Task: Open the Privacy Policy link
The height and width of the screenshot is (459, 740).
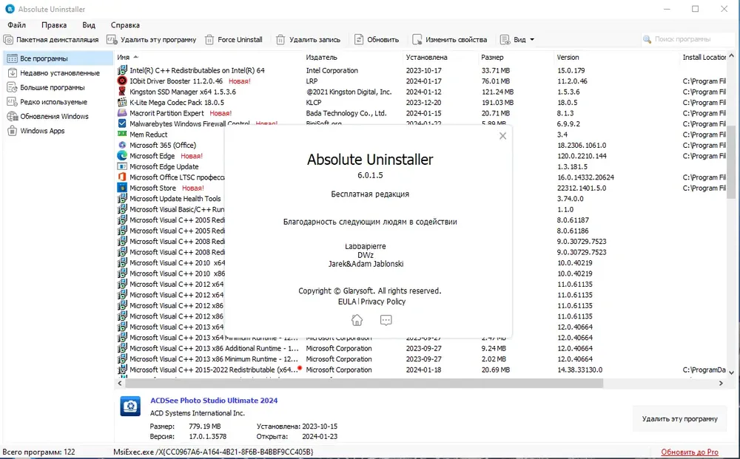Action: coord(383,302)
